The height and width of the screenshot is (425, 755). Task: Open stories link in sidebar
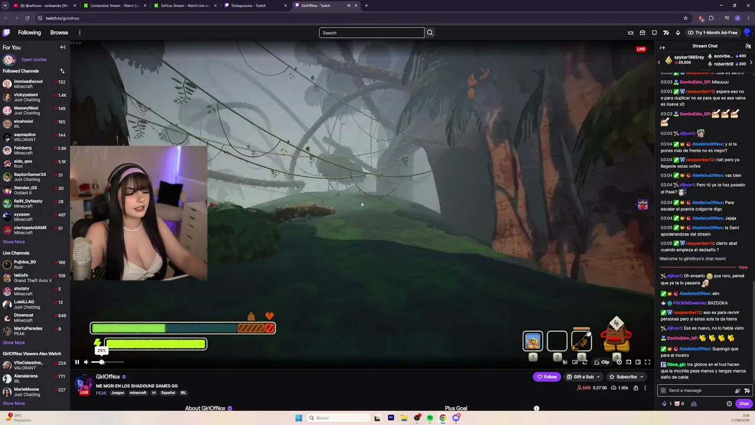pos(34,60)
